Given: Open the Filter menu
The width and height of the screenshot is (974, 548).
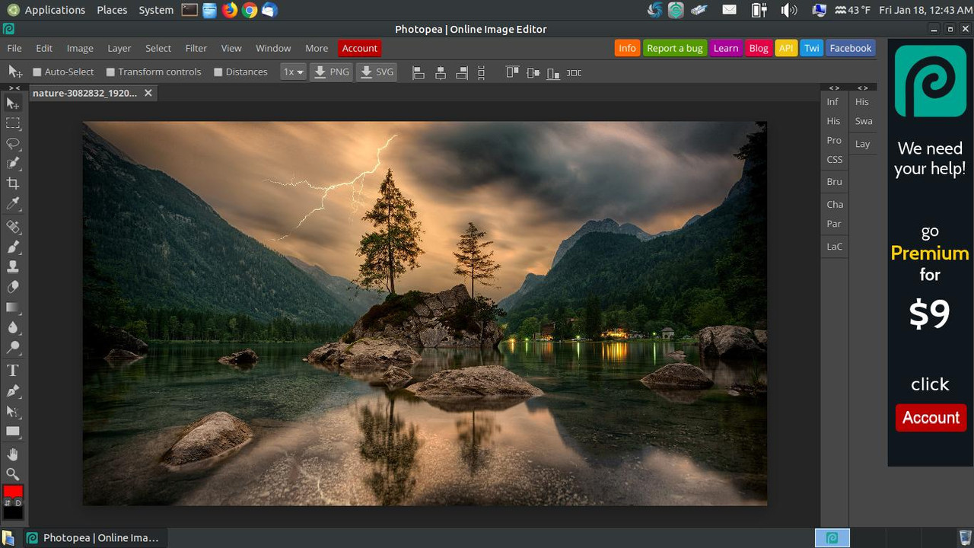Looking at the screenshot, I should [x=196, y=48].
